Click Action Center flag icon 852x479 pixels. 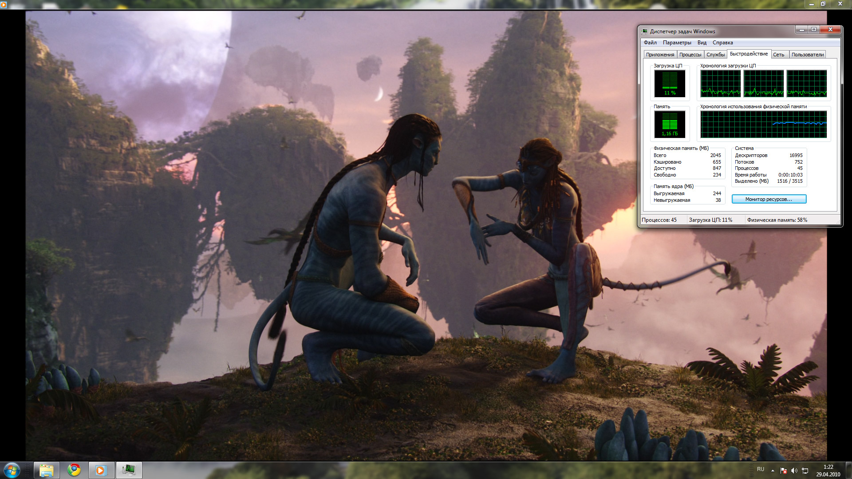tap(783, 471)
